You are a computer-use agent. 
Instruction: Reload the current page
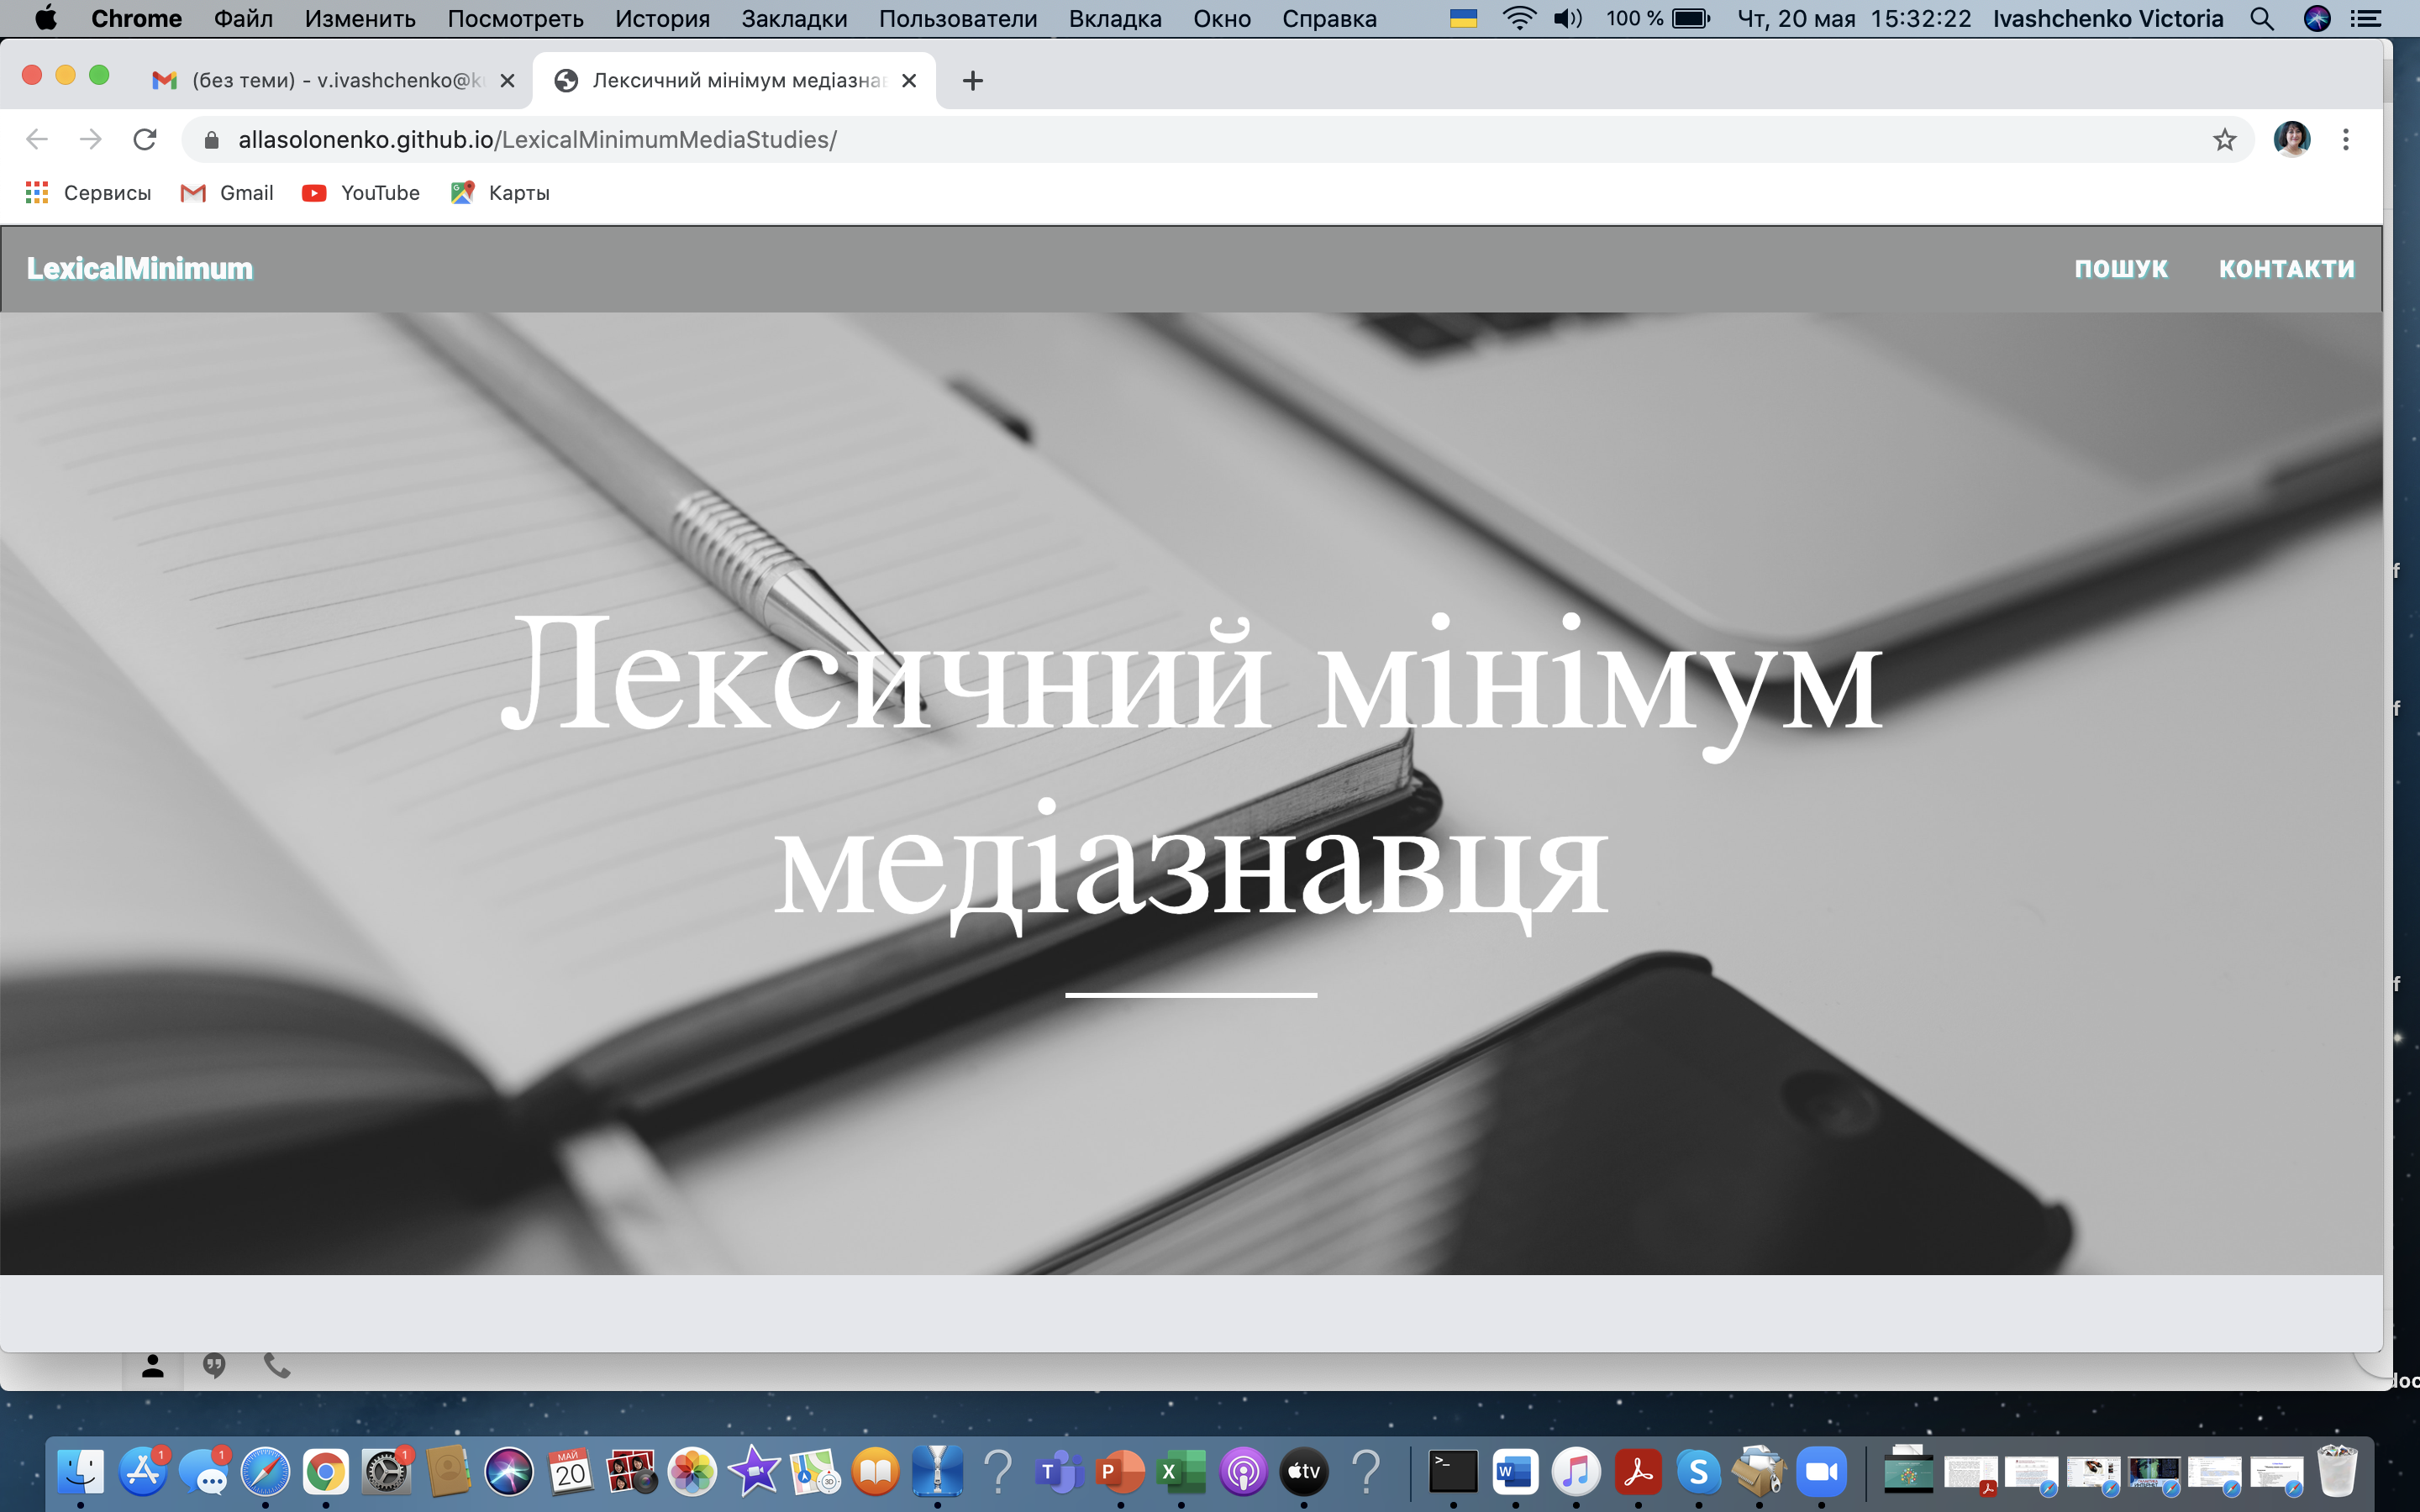145,139
